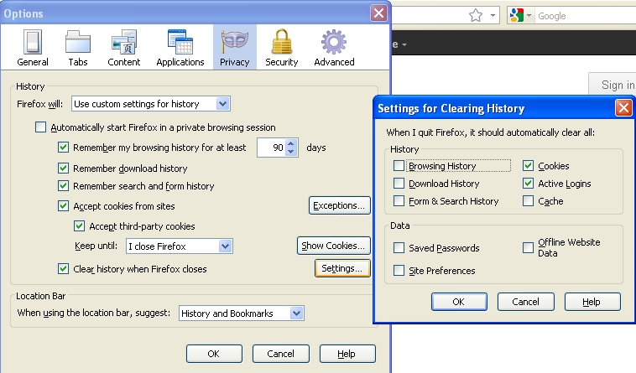Open the Applications options panel
Viewport: 636px width, 373px height.
point(180,48)
